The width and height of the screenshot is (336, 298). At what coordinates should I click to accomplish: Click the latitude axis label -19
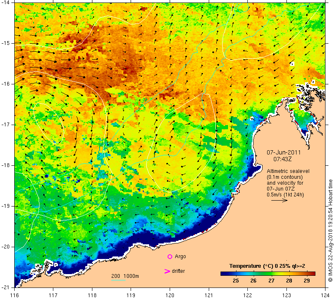[5, 206]
